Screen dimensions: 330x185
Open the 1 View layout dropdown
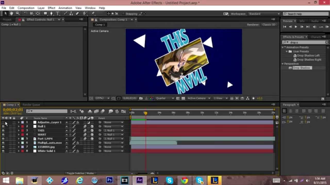pyautogui.click(x=220, y=98)
